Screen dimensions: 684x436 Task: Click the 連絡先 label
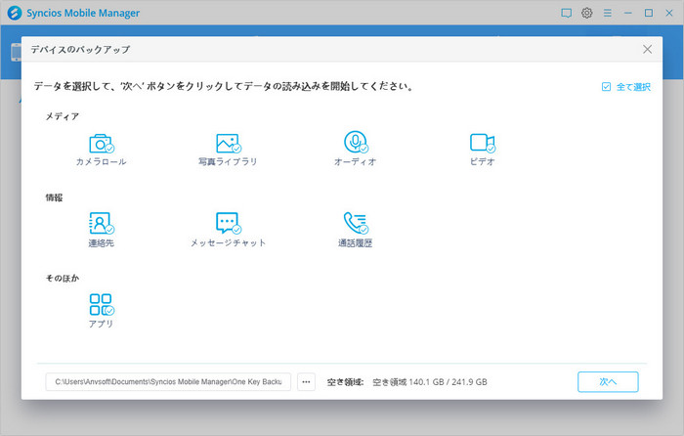pyautogui.click(x=102, y=243)
